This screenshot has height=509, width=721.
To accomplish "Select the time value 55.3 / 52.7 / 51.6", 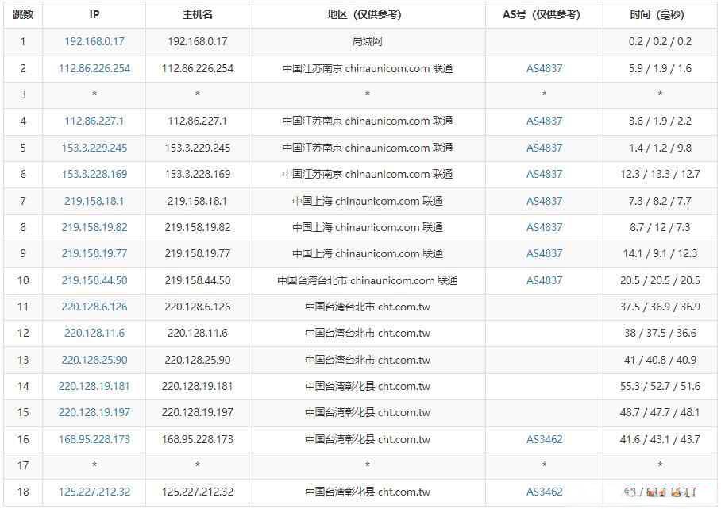I will (661, 386).
